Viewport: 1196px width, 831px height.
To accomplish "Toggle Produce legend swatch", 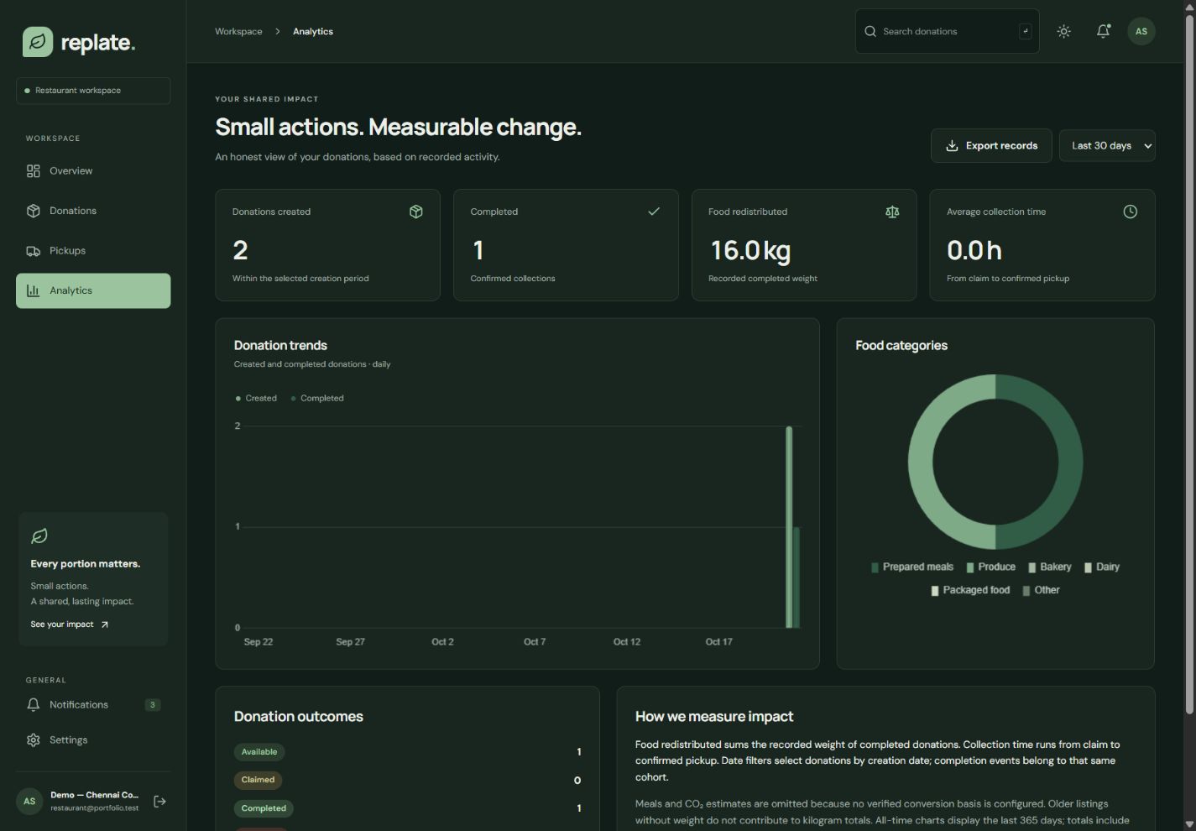I will click(x=970, y=567).
